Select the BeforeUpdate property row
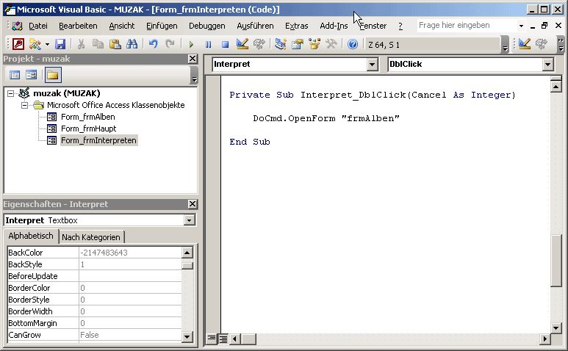This screenshot has width=568, height=351. click(x=94, y=276)
